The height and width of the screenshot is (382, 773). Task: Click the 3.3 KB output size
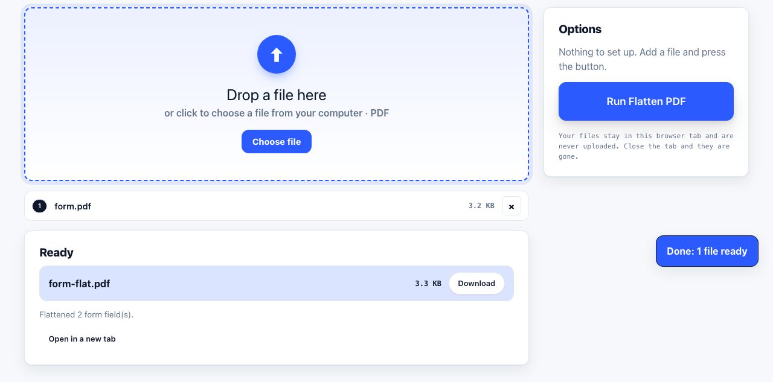tap(428, 284)
